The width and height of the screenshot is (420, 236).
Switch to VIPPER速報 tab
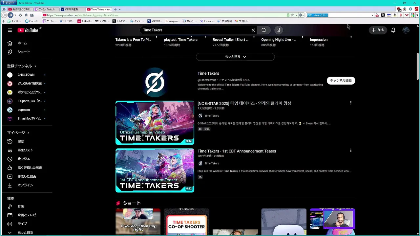(x=73, y=9)
